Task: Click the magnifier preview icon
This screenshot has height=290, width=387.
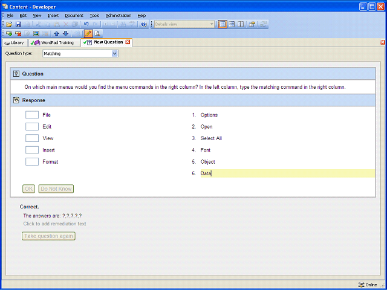Action: (97, 34)
